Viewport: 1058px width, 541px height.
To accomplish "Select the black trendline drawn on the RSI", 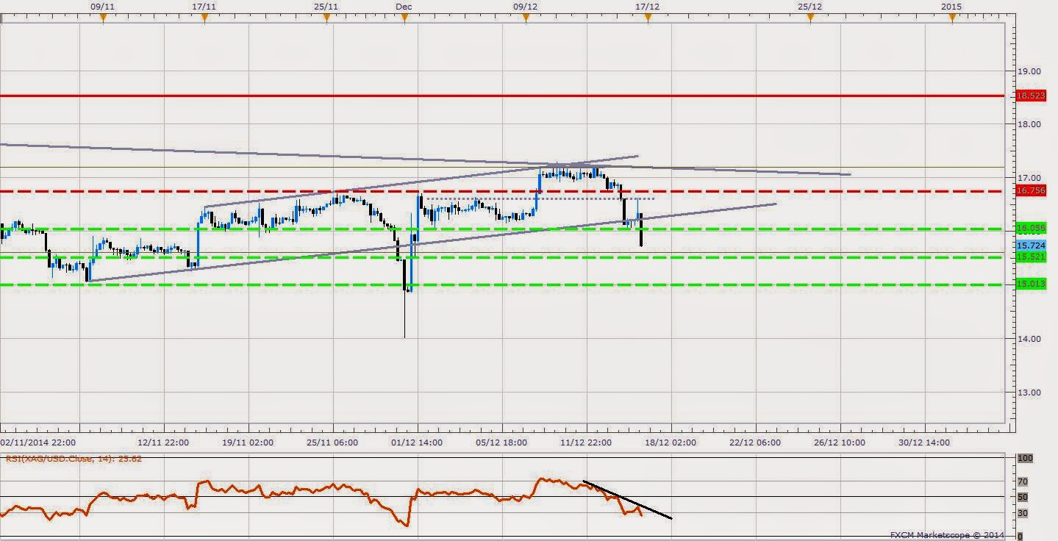I will click(627, 501).
